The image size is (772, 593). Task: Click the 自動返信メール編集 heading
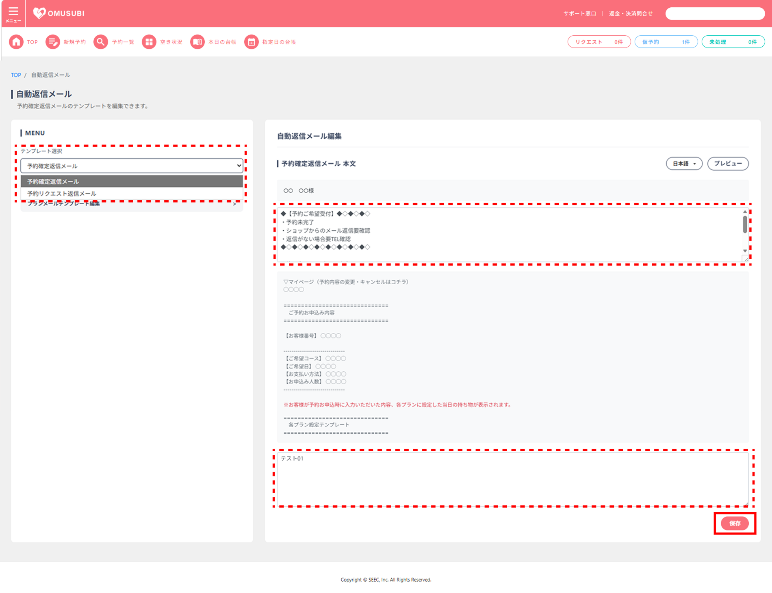click(x=309, y=136)
